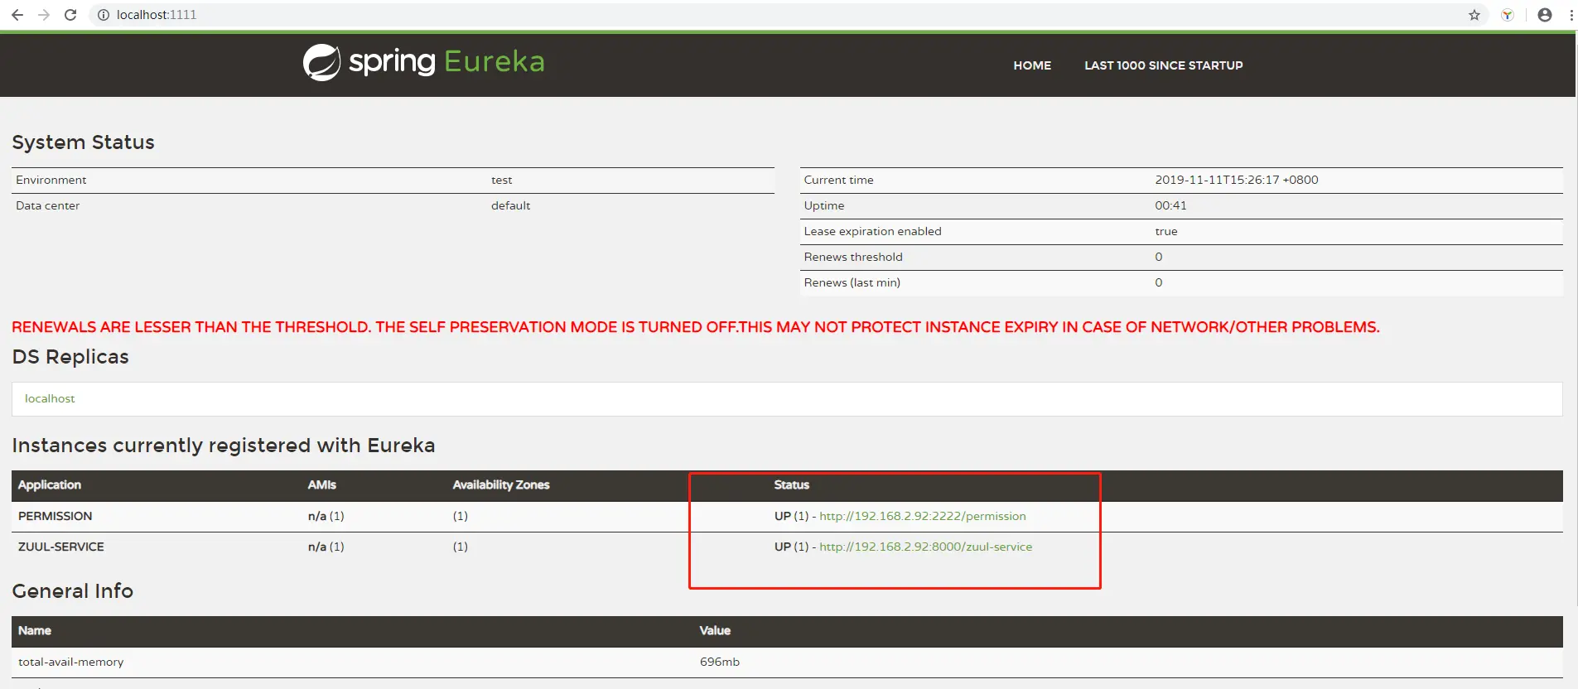Click the Environment value test

click(502, 180)
